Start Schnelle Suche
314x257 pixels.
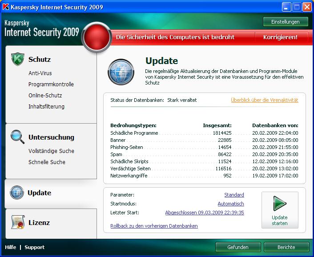tap(47, 162)
